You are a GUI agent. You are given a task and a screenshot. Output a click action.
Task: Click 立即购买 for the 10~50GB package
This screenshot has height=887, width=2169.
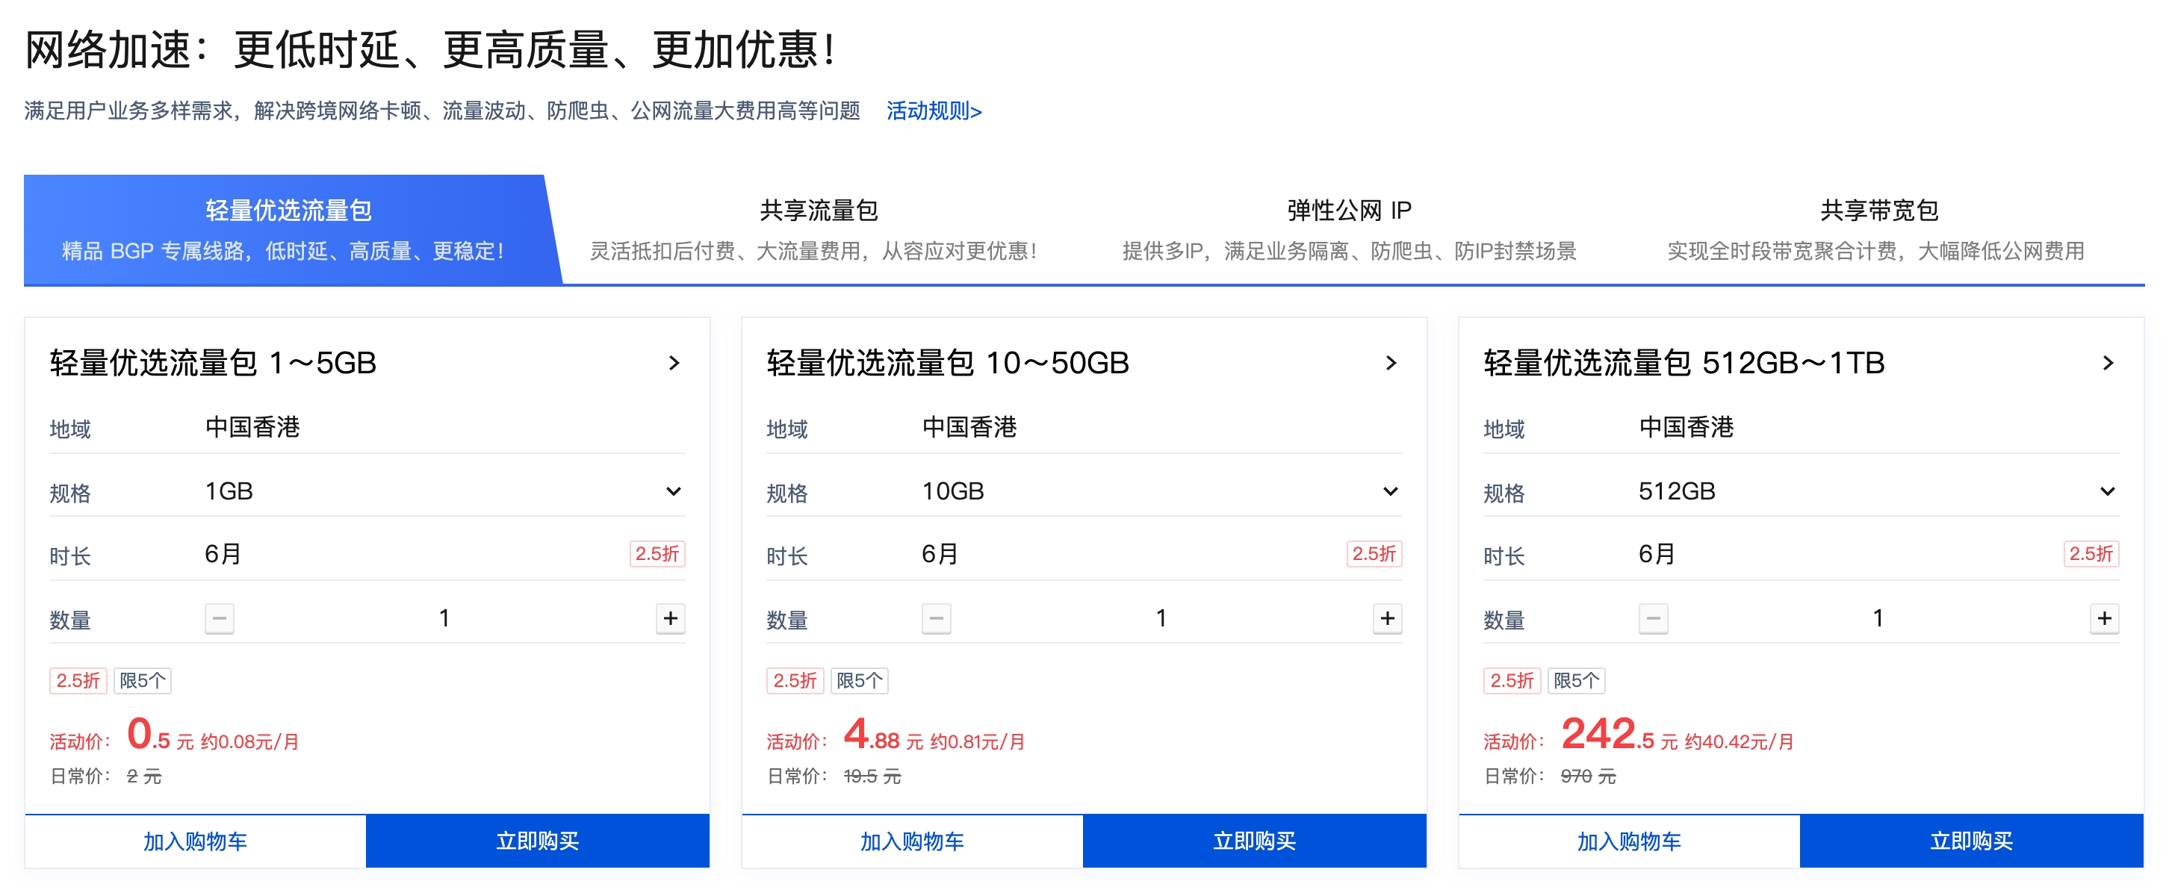pos(1254,841)
